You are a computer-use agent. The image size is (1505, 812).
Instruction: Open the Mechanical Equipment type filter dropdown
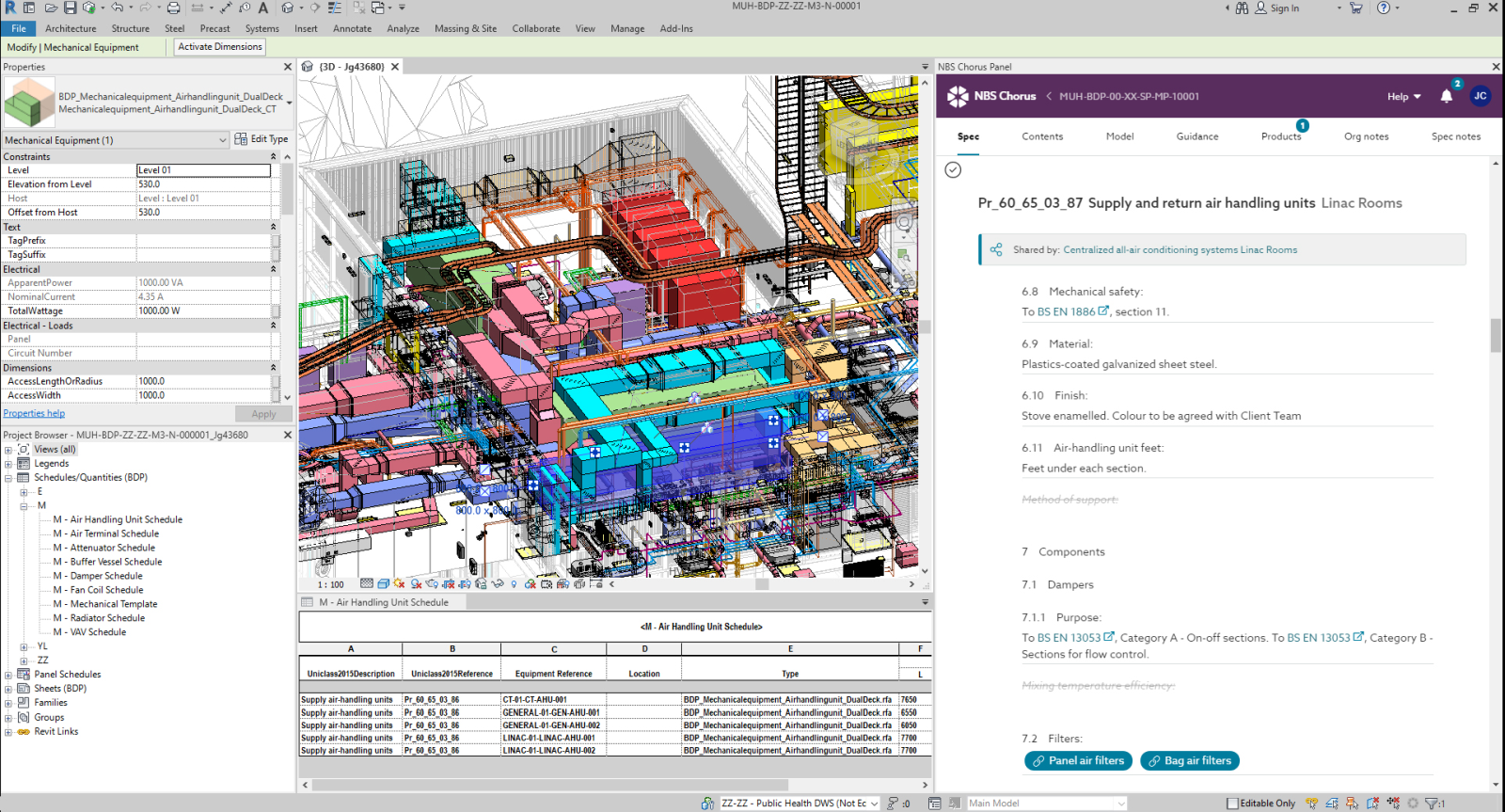tap(223, 140)
